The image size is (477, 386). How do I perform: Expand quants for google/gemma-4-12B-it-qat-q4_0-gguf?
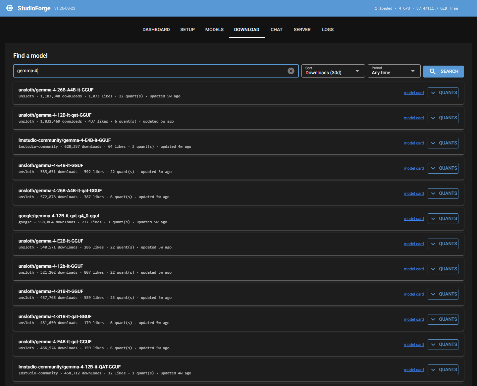443,219
